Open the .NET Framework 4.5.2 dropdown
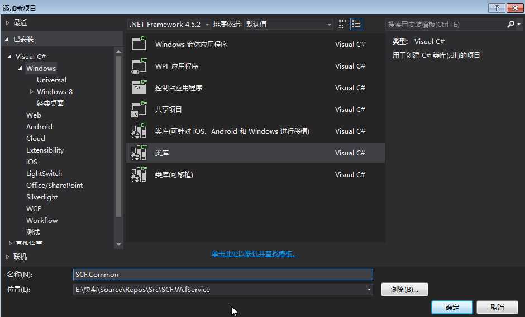This screenshot has width=525, height=317. point(169,25)
